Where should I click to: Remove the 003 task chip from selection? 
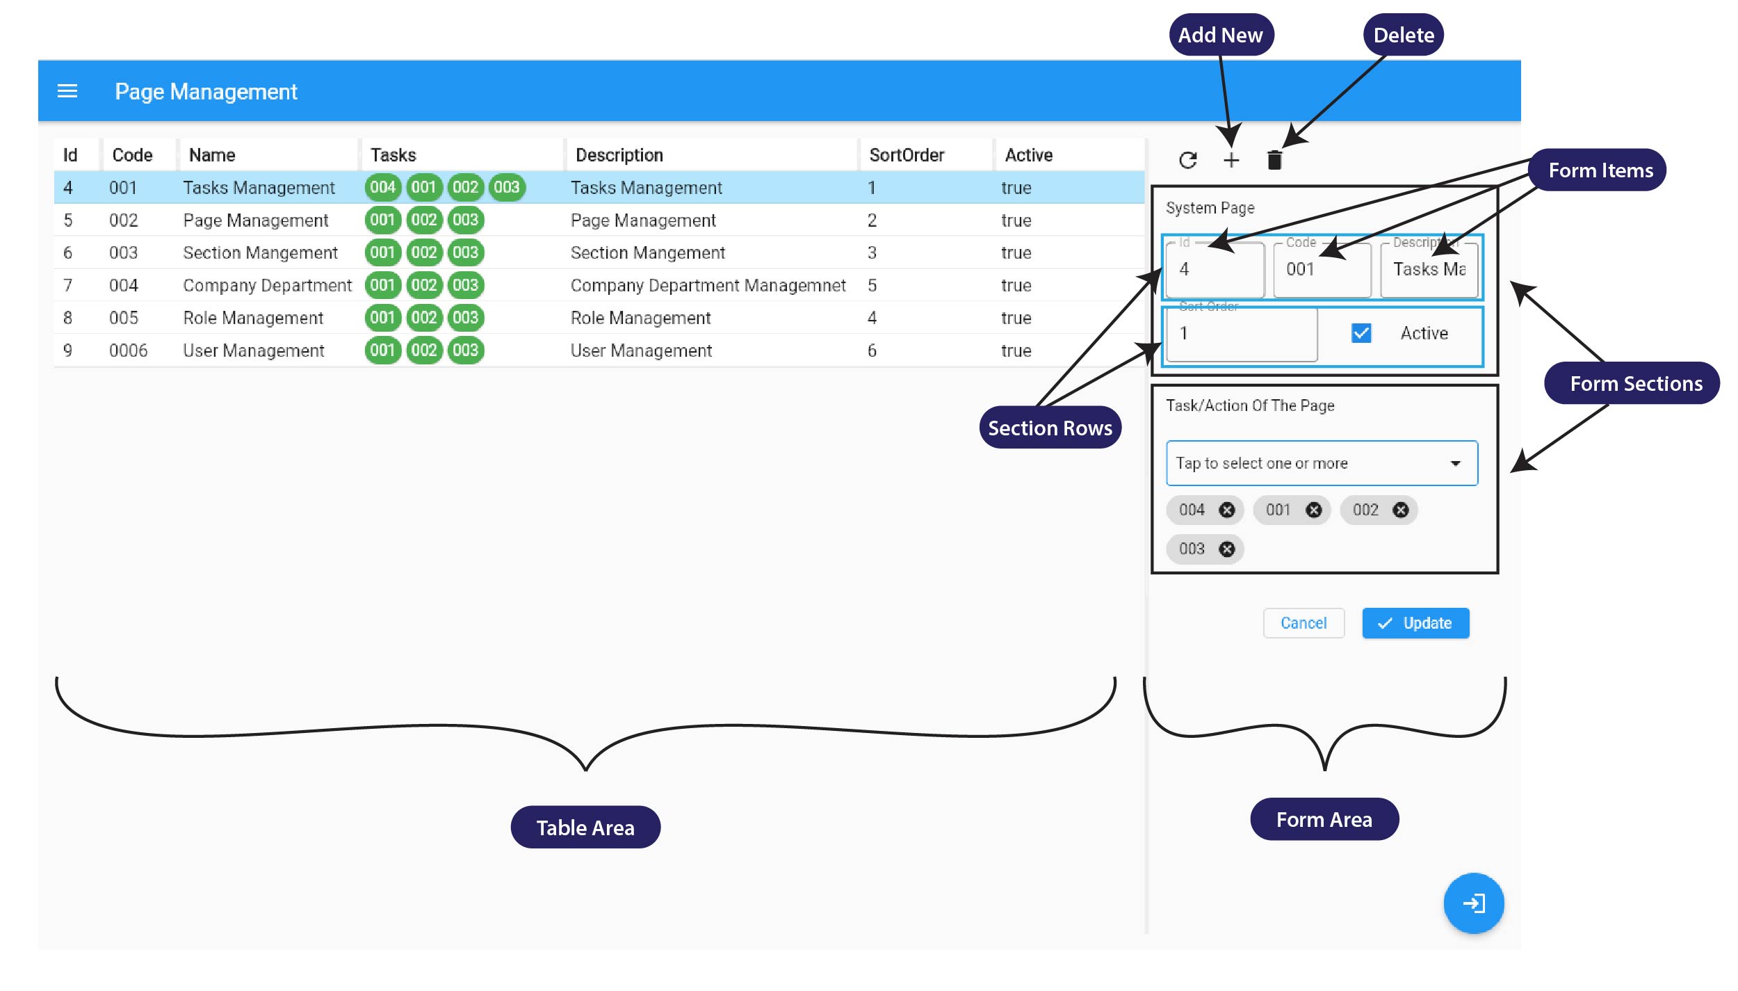(x=1227, y=548)
